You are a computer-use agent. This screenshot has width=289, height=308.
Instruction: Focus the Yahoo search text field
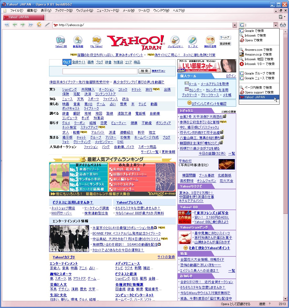pyautogui.click(x=100, y=71)
